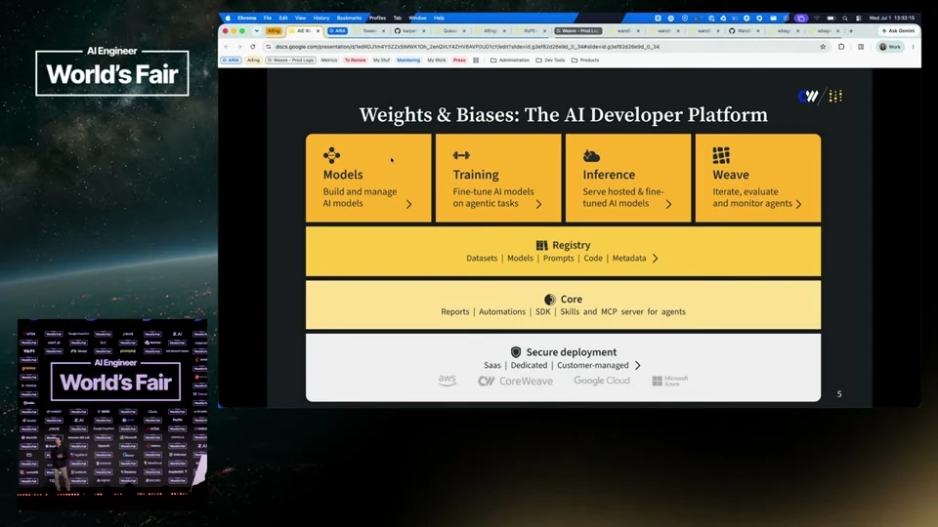Image resolution: width=938 pixels, height=527 pixels.
Task: Open Chrome tab search dropdown arrow
Action: (257, 30)
